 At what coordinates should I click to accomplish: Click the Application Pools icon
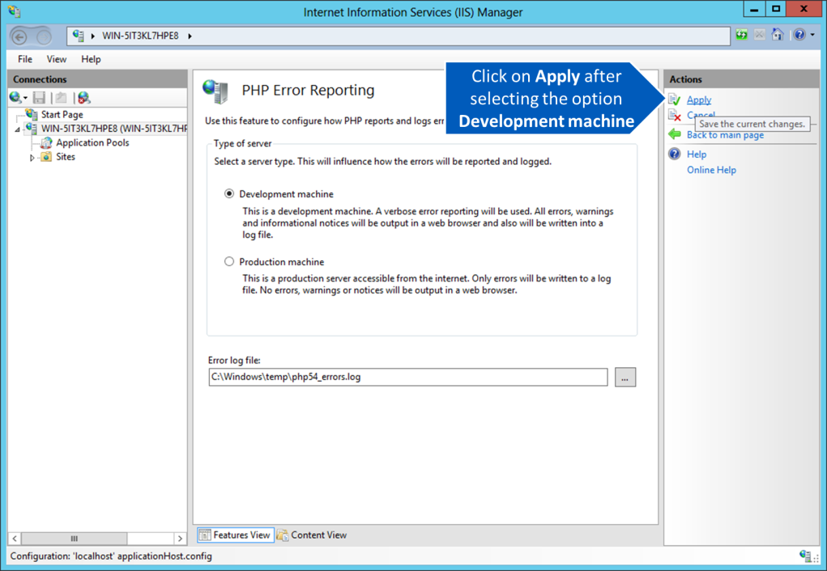46,142
